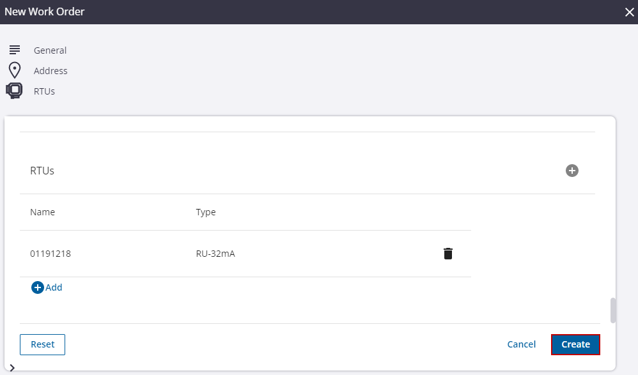638x375 pixels.
Task: Click the gray plus icon in RTUs header
Action: tap(572, 171)
